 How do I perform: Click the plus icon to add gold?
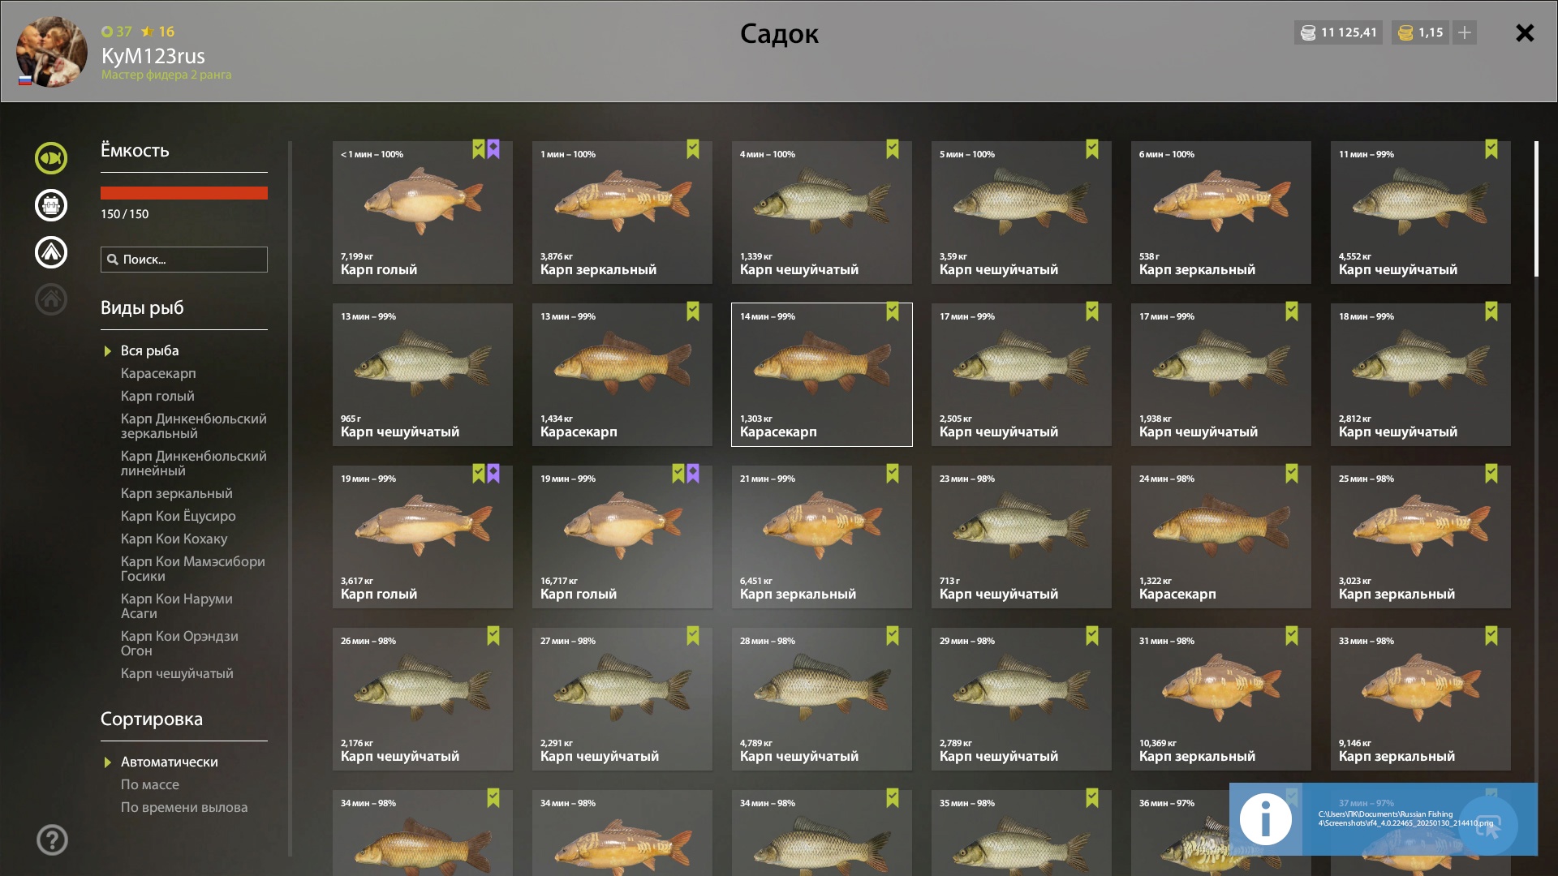point(1465,32)
